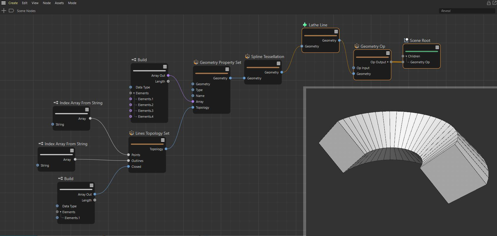Collapse Elements group in lower Build node
The image size is (497, 236).
tap(61, 212)
